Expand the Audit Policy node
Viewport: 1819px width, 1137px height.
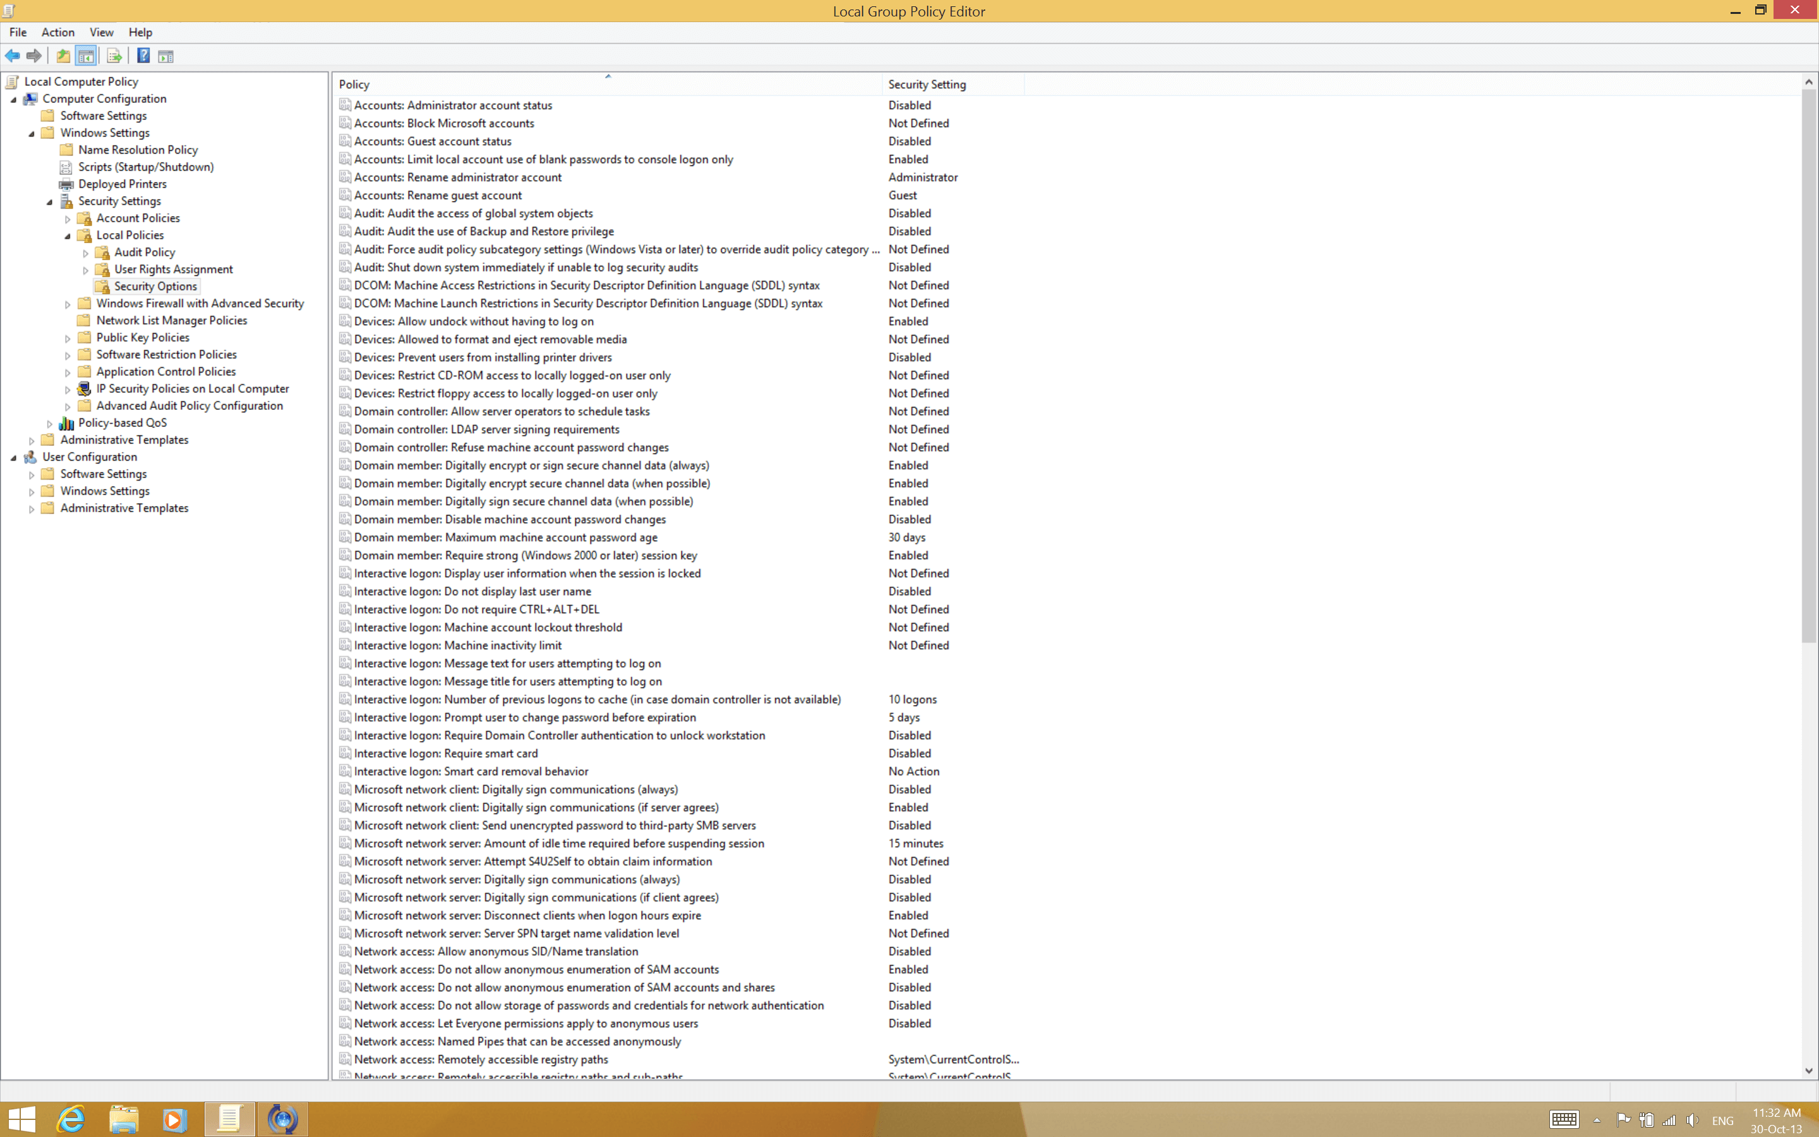[86, 253]
